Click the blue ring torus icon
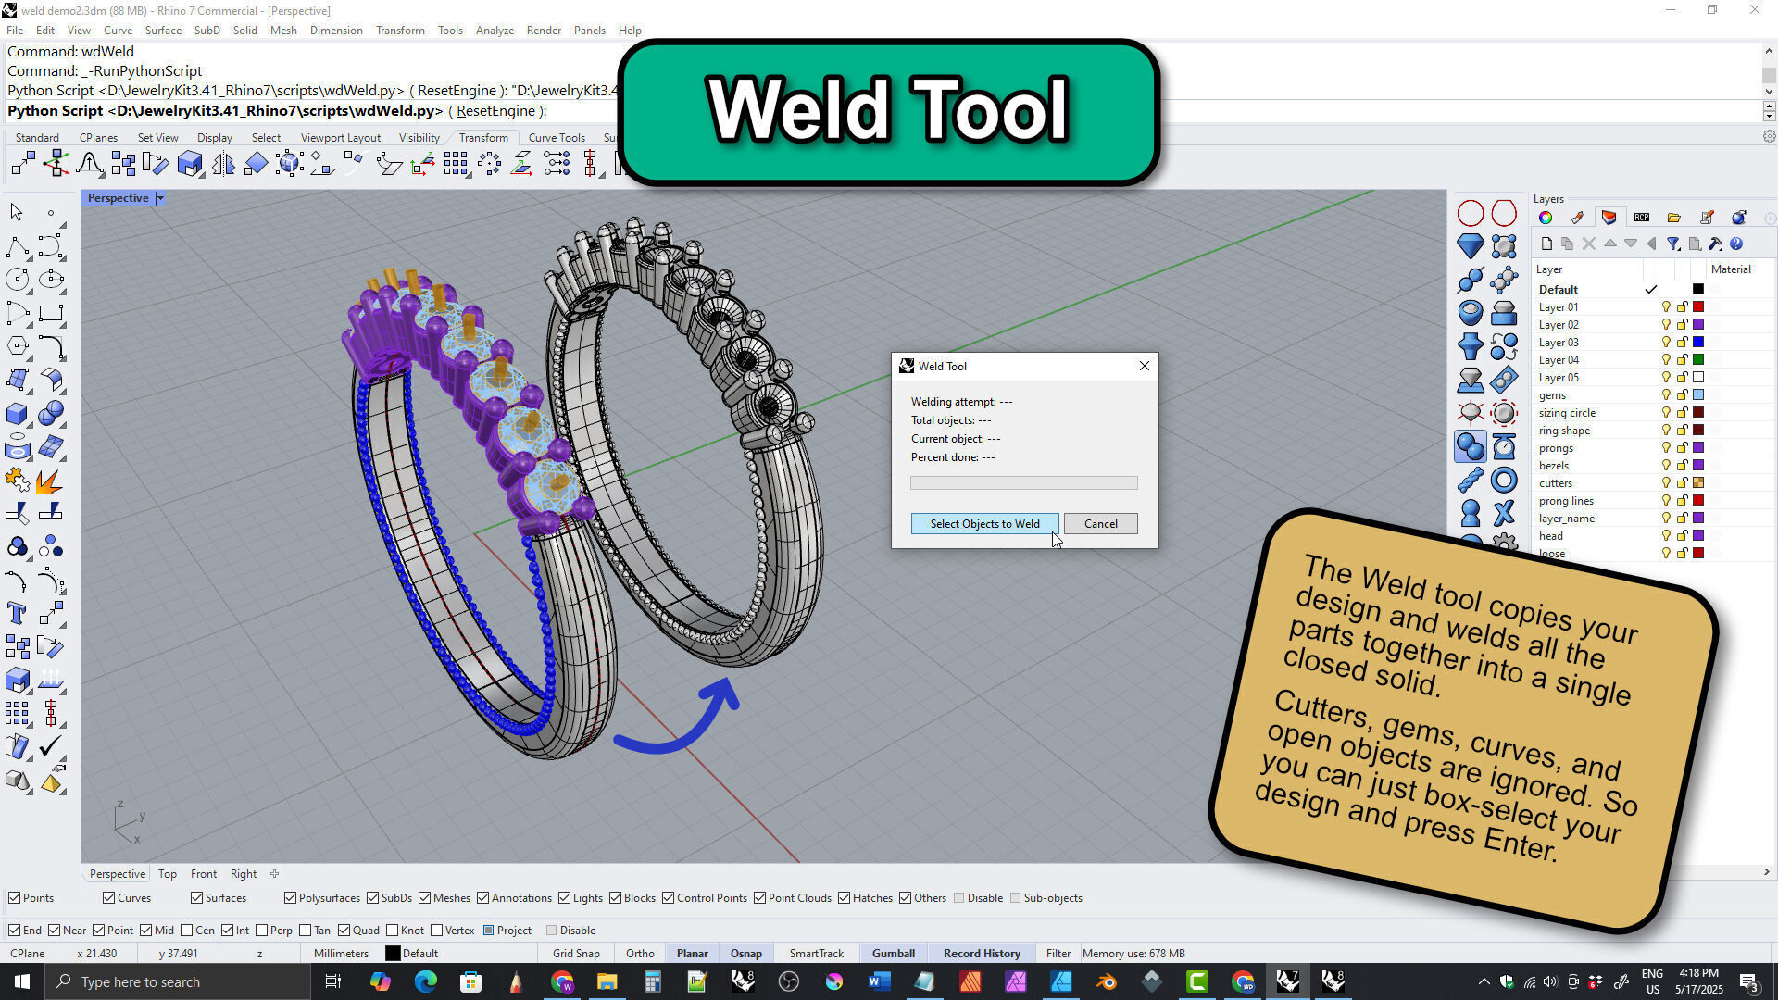The image size is (1778, 1000). [x=1504, y=480]
